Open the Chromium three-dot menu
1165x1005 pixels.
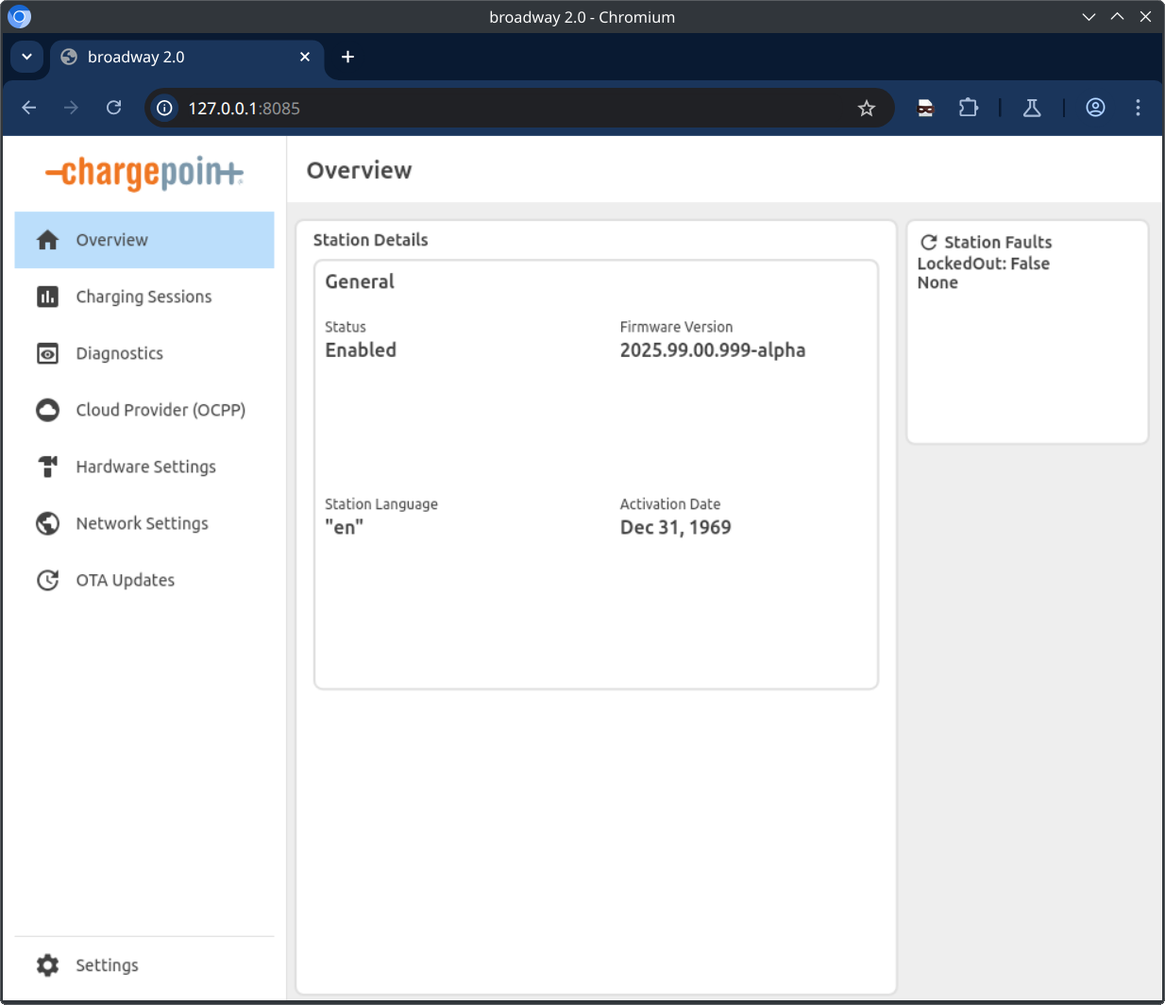coord(1138,108)
